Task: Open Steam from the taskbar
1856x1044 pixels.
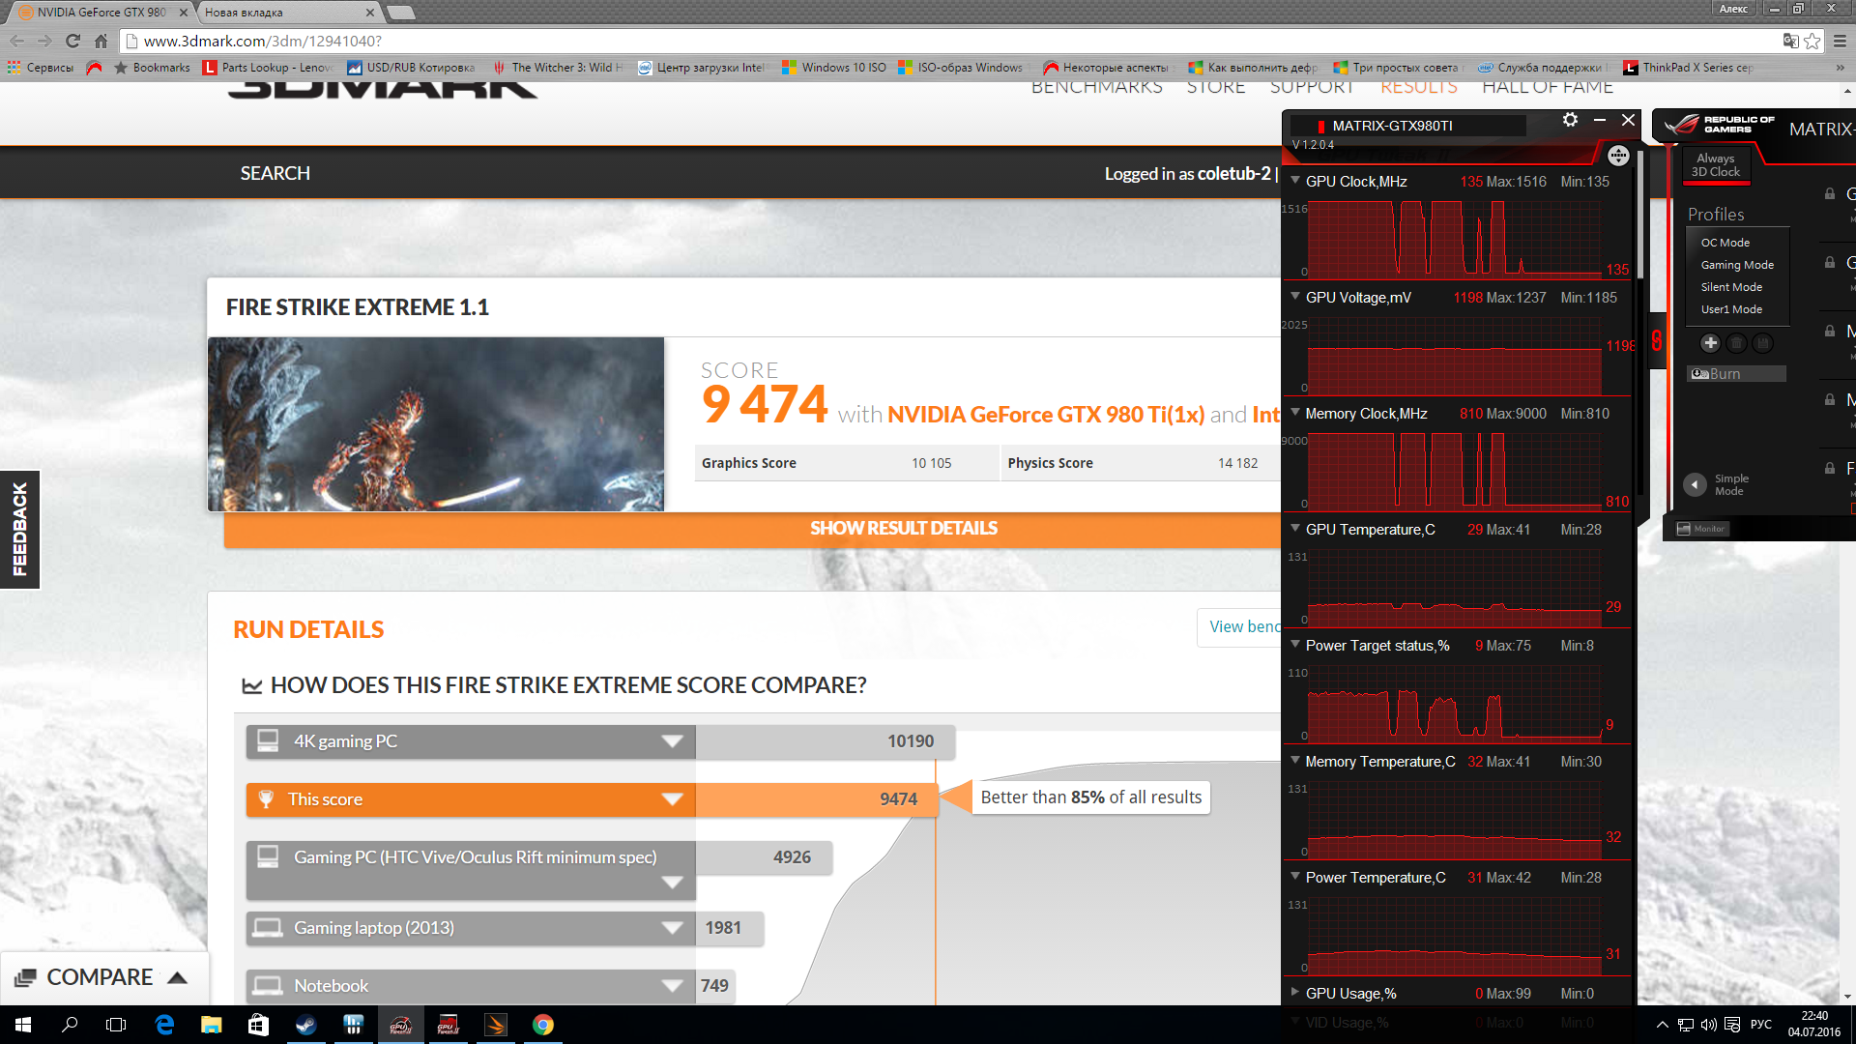Action: [x=305, y=1025]
